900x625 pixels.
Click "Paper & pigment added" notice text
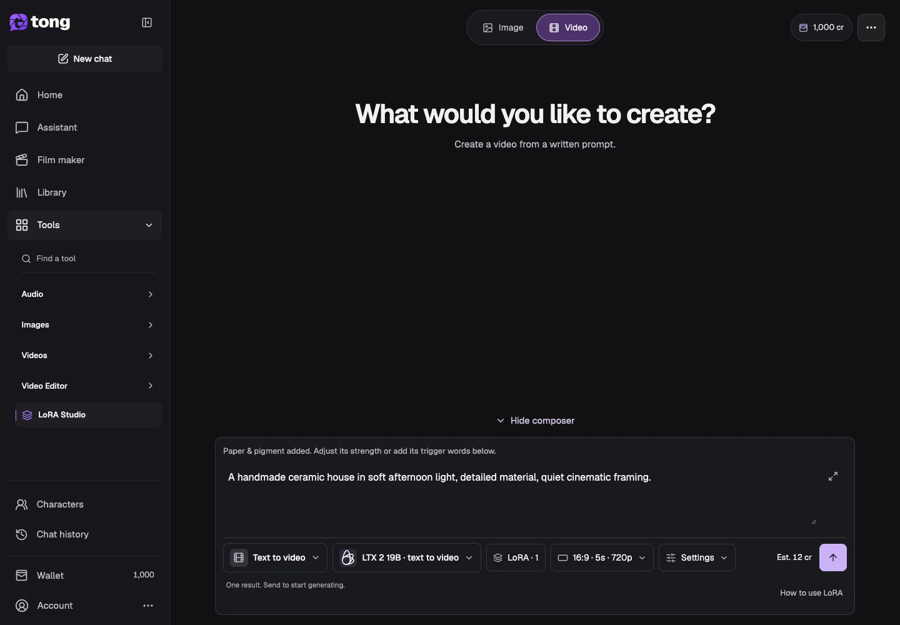click(359, 451)
